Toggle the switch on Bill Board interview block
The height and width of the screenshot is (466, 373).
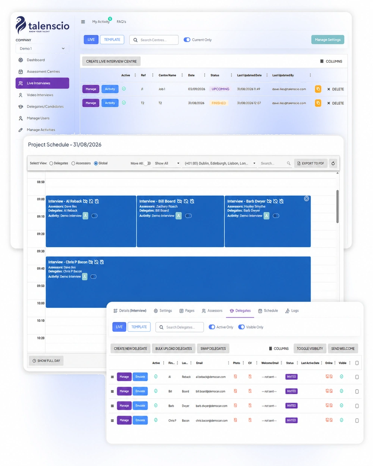point(188,216)
